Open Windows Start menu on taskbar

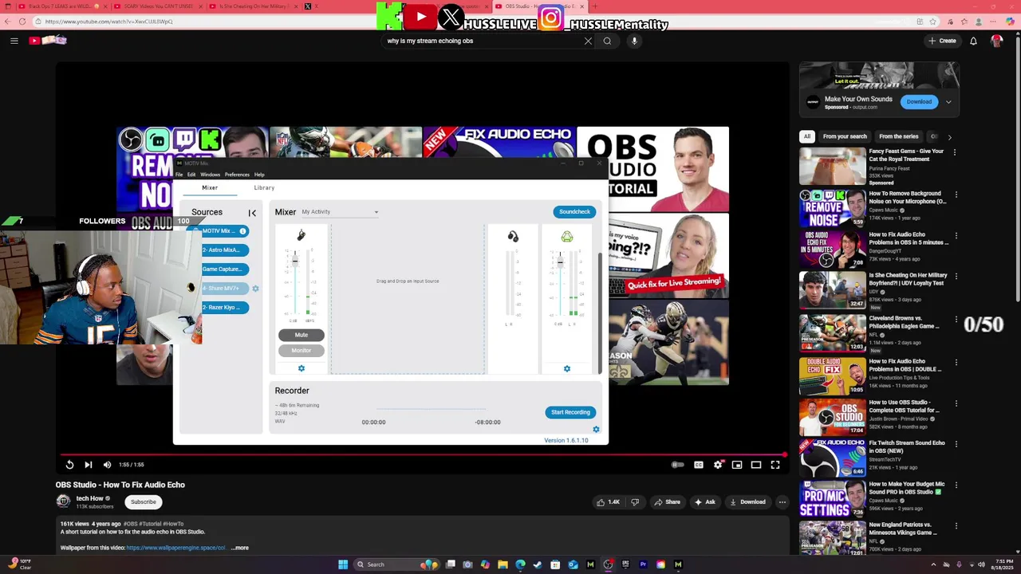343,564
